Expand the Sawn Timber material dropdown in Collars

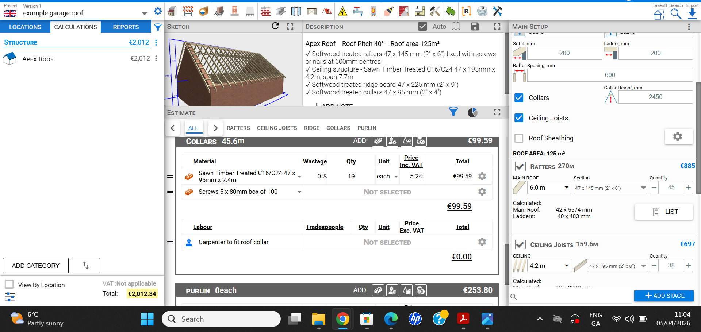(299, 176)
